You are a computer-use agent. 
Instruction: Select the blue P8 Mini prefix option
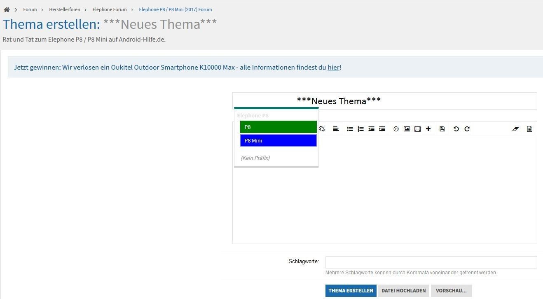(x=279, y=140)
